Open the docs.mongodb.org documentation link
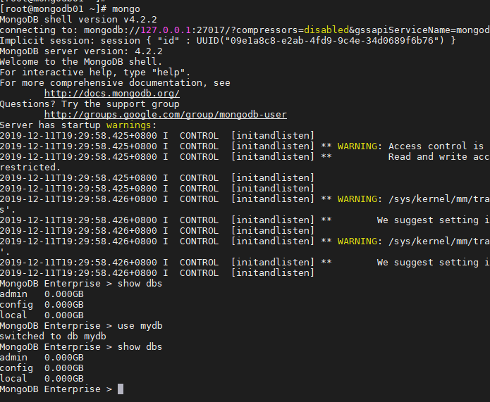This screenshot has width=490, height=402. coord(112,94)
